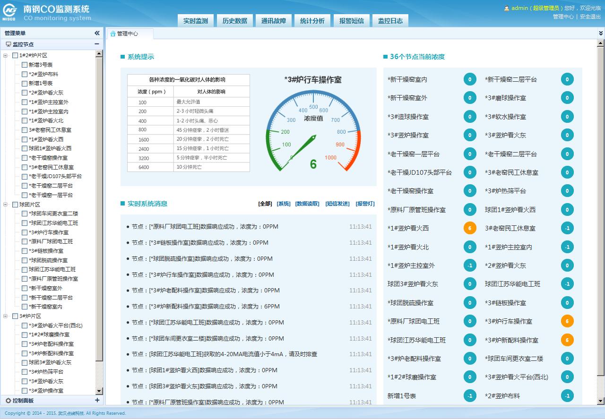Filter messages by 报警灯
Viewport: 605px width, 419px height.
coord(365,204)
